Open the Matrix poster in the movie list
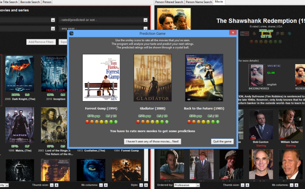 [x=20, y=125]
